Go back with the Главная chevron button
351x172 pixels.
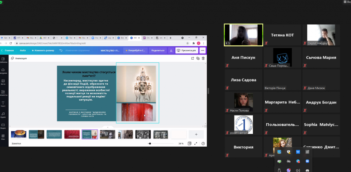point(7,50)
